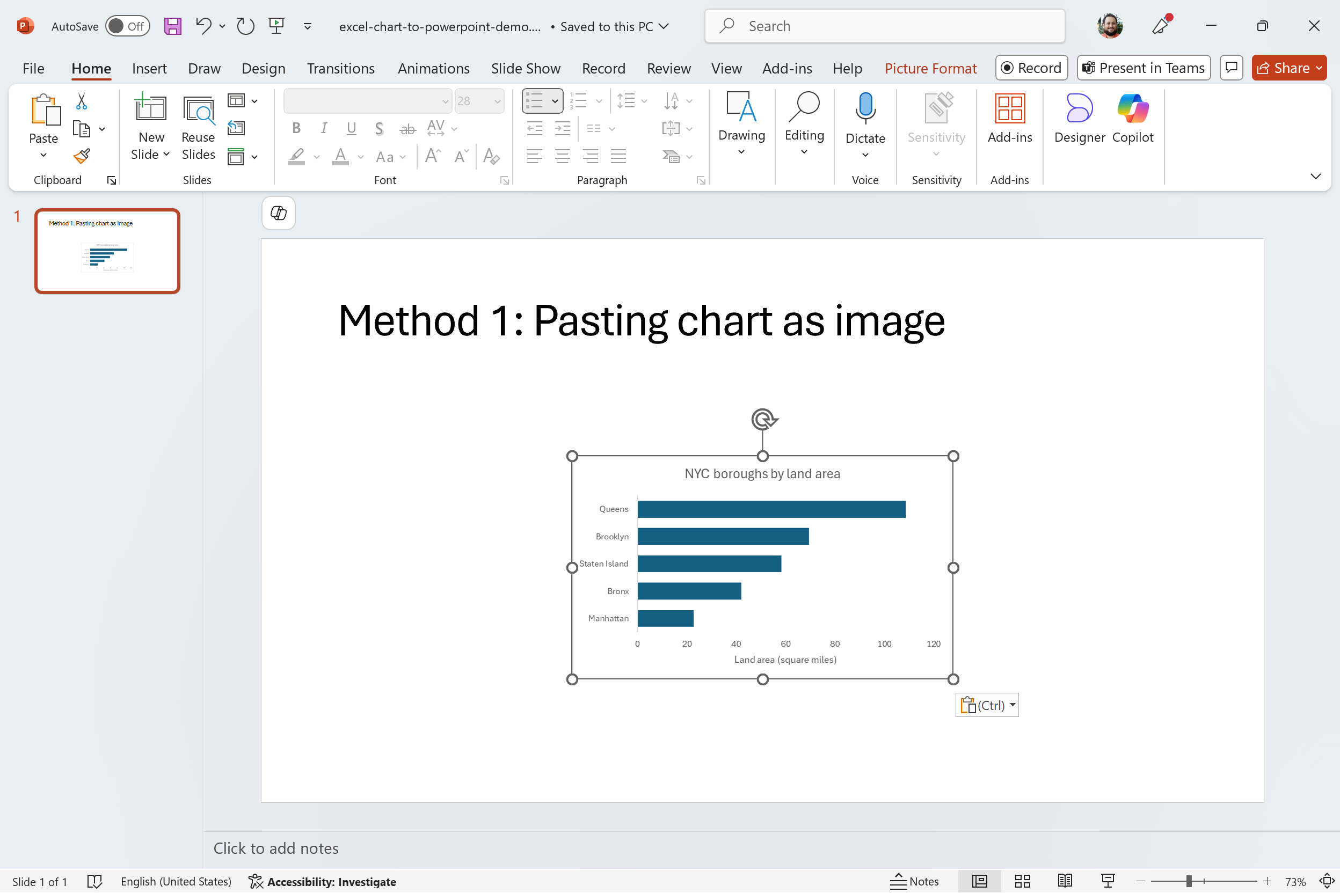
Task: Open the Picture Format tab
Action: [x=930, y=68]
